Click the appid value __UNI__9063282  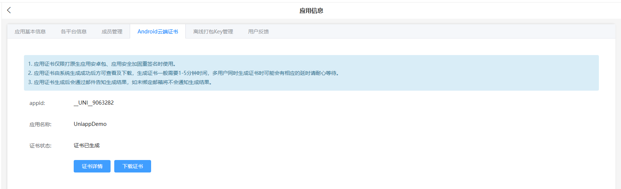(94, 103)
